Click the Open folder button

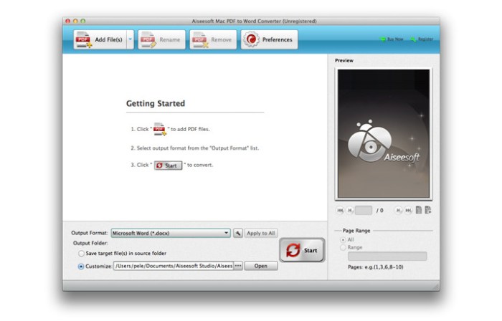(x=261, y=266)
